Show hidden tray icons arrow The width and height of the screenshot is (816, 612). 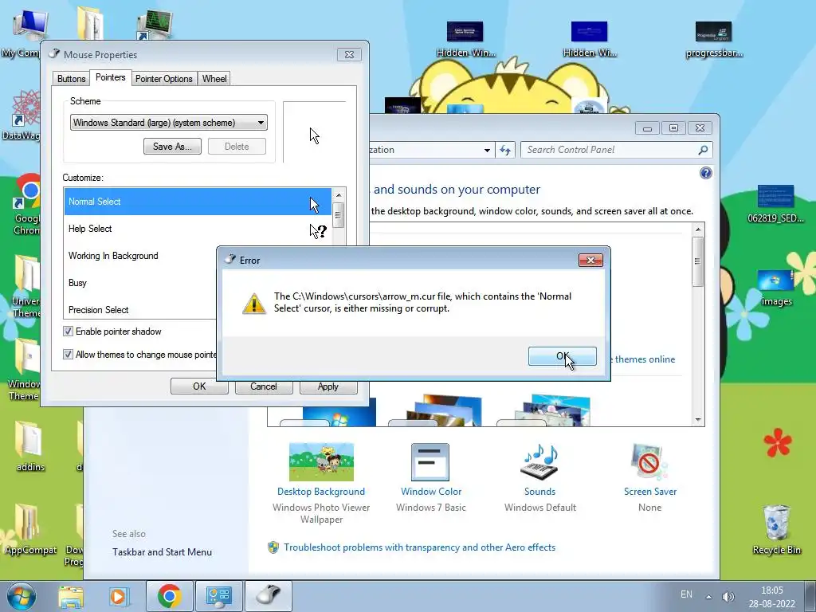coord(708,596)
